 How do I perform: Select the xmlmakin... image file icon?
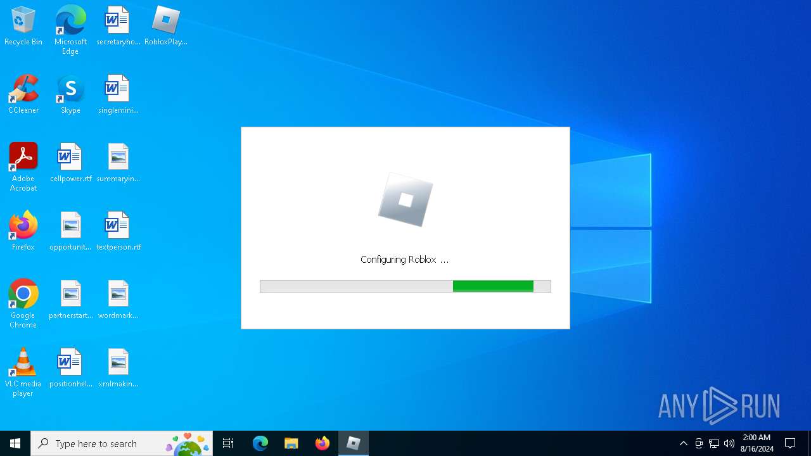click(118, 368)
